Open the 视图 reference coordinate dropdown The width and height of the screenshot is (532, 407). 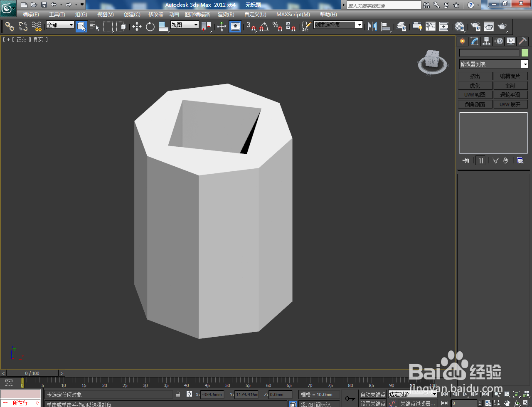185,25
